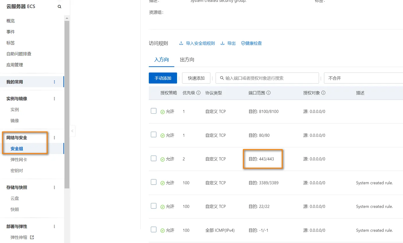Open the more-options icon next to 部署与弹性
Image resolution: width=403 pixels, height=243 pixels.
point(54,227)
